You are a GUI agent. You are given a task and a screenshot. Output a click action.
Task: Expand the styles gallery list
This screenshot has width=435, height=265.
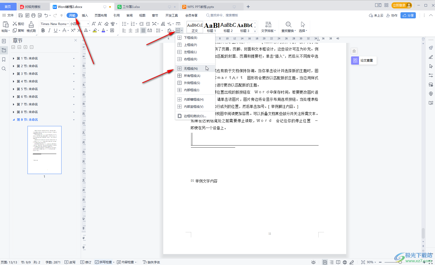click(255, 31)
